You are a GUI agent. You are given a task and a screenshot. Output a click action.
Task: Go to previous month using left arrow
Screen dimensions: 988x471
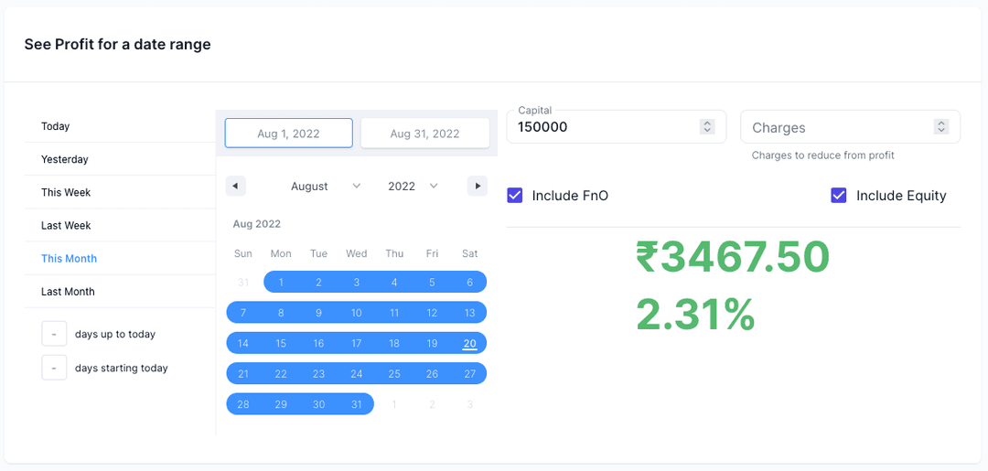[236, 186]
